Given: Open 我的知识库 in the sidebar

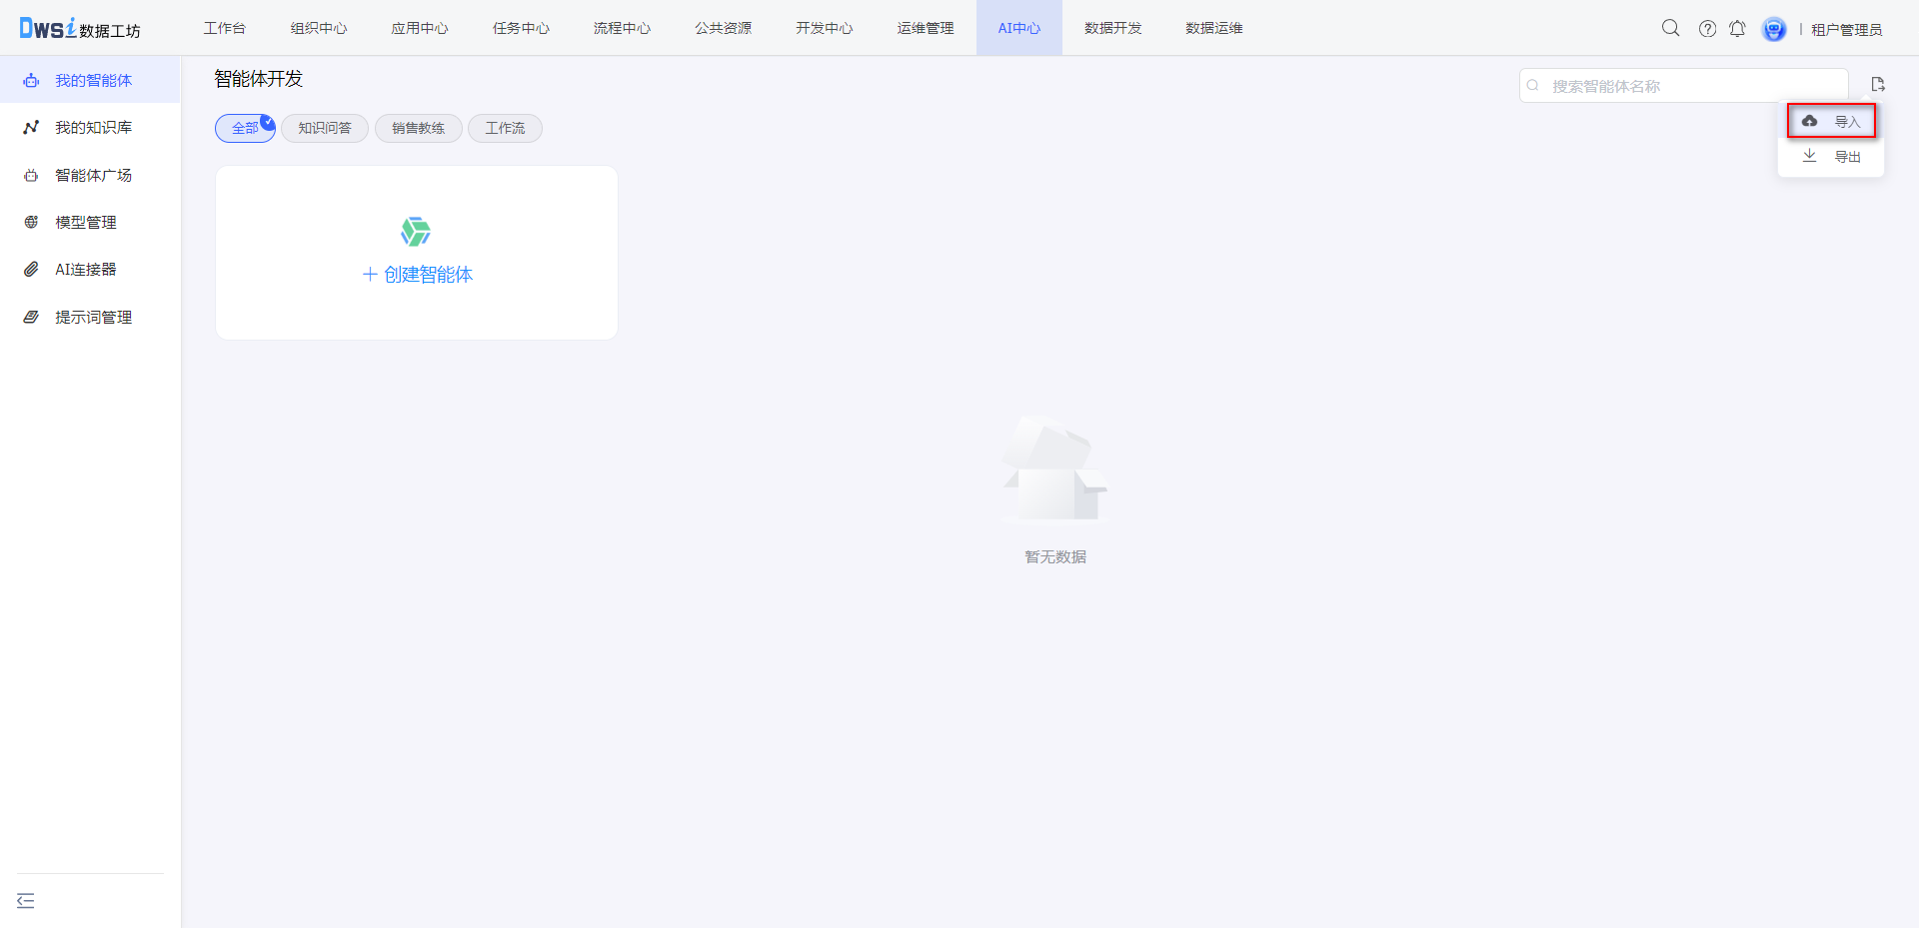Looking at the screenshot, I should (x=93, y=127).
